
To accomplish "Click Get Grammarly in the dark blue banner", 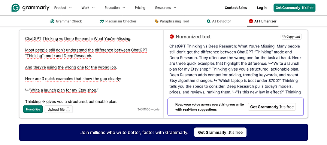I will (x=220, y=132).
